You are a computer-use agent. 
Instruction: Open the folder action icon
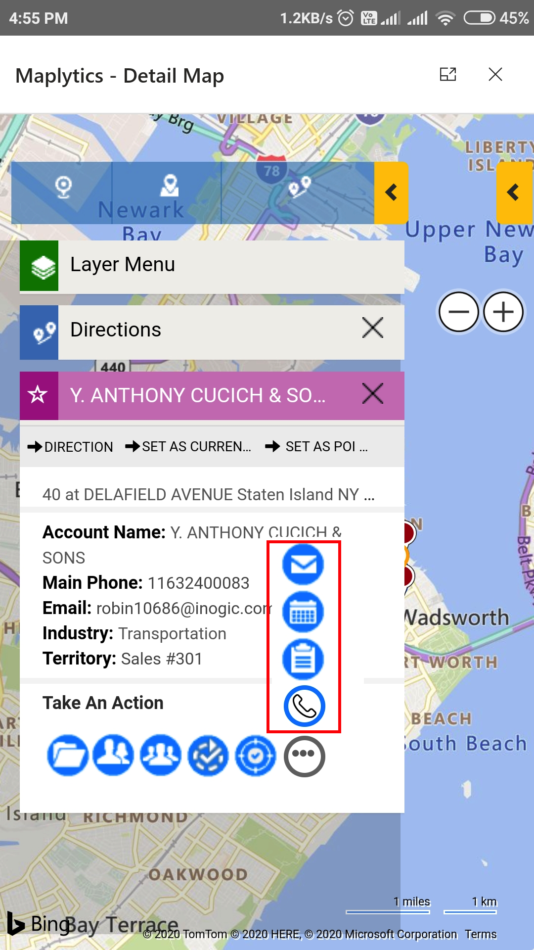(x=68, y=756)
